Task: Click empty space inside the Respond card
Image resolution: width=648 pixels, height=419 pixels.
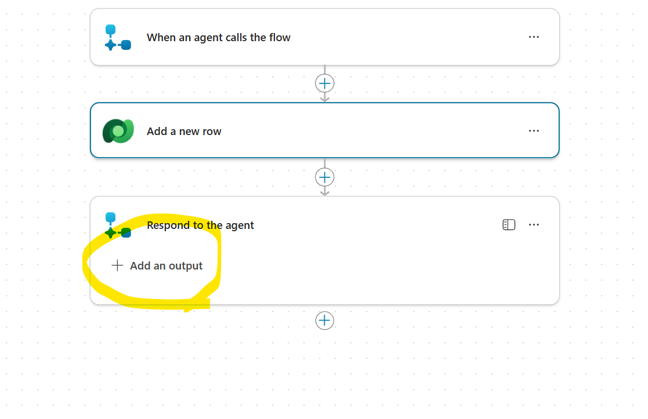Action: (x=377, y=272)
